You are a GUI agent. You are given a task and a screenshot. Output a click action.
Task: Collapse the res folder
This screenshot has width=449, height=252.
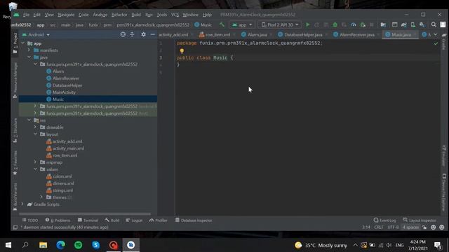(29, 120)
